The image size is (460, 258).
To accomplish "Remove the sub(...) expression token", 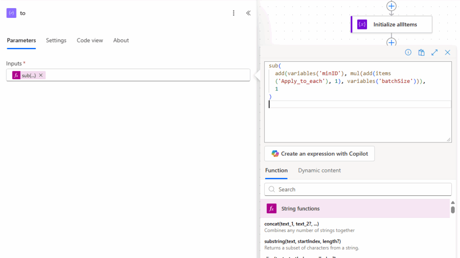I will click(41, 75).
